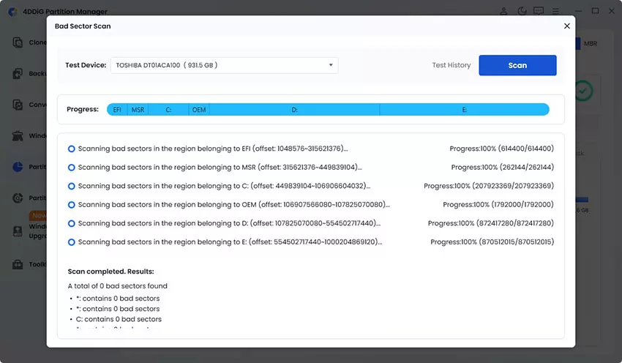Click 'Scan completed. Results:' heading

point(110,272)
